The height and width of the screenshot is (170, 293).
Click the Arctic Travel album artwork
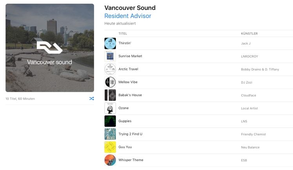pyautogui.click(x=110, y=69)
